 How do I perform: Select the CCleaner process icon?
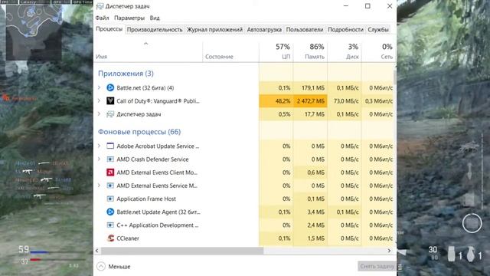tap(110, 238)
